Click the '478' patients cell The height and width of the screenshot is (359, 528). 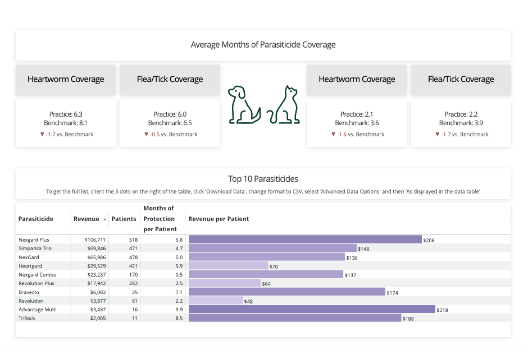point(133,257)
